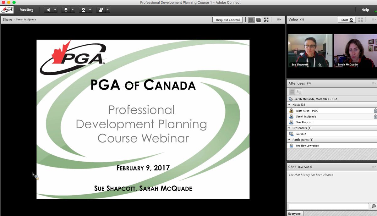This screenshot has height=216, width=377.
Task: Mute the speaker audio
Action: click(x=48, y=10)
